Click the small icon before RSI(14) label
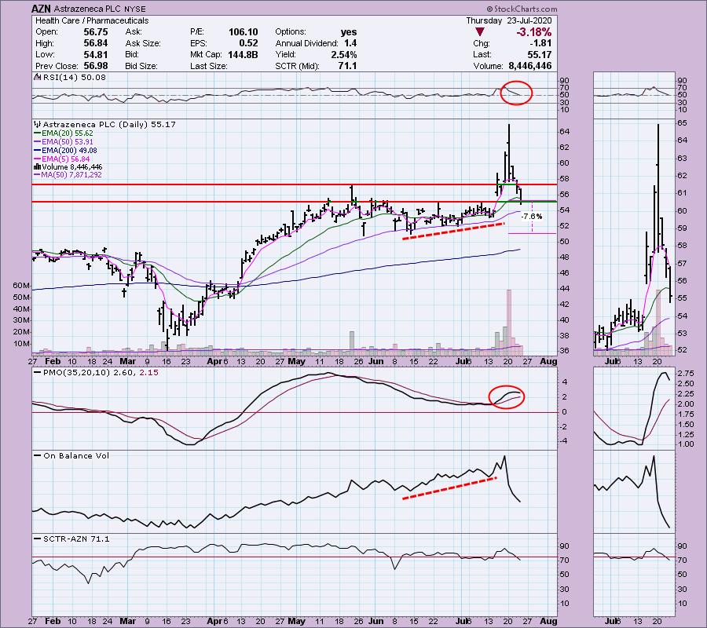Screen dimensions: 707x628 38,78
